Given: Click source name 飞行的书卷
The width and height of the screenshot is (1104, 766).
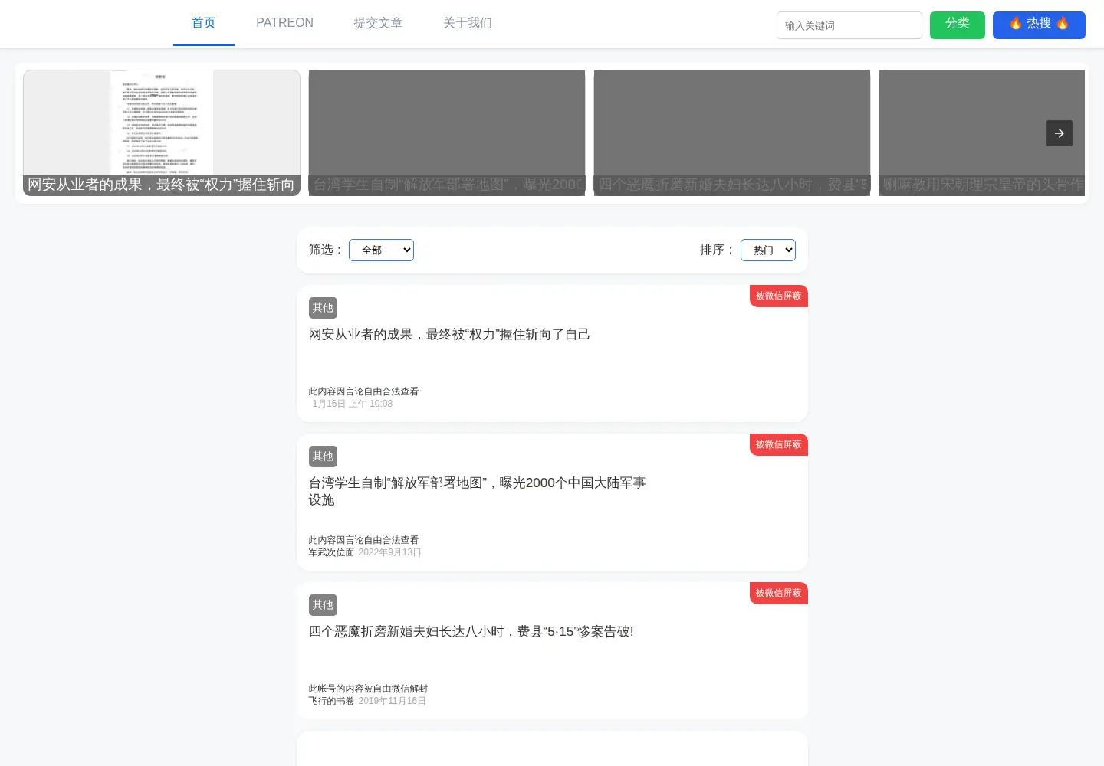Looking at the screenshot, I should pyautogui.click(x=331, y=701).
